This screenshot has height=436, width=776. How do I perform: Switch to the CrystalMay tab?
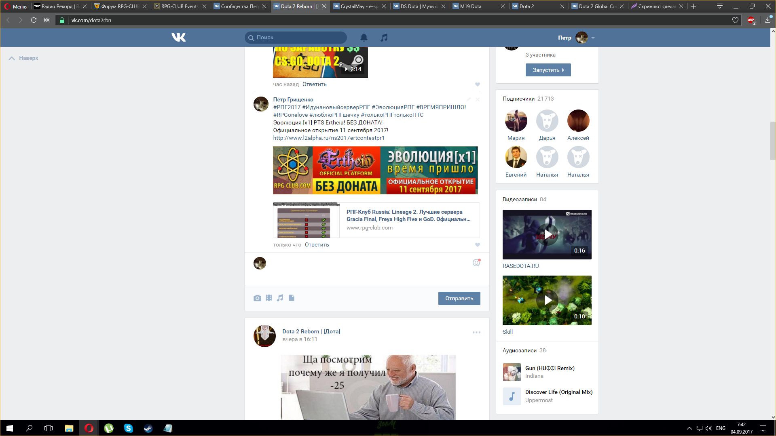coord(359,6)
